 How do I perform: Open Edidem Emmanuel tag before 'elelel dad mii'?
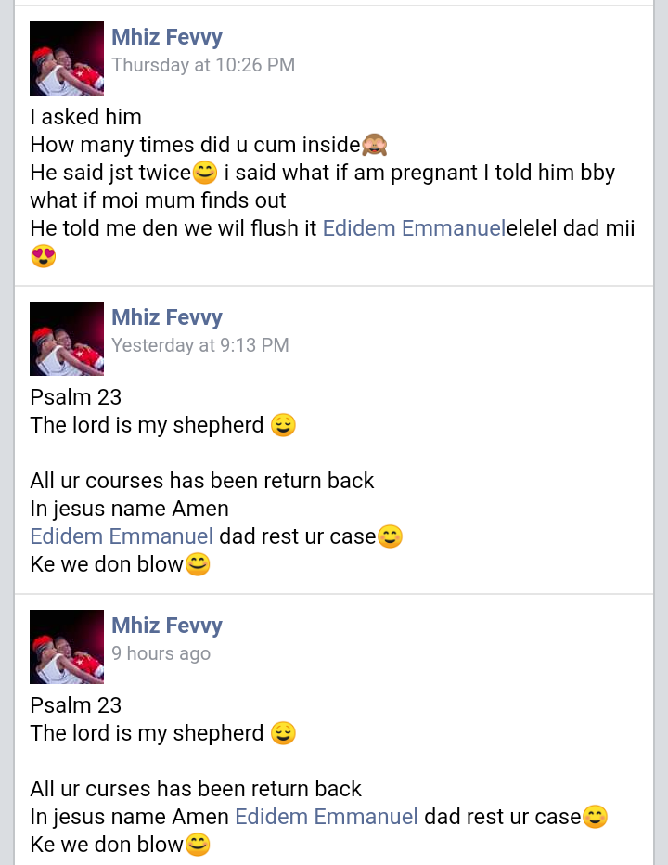click(414, 228)
